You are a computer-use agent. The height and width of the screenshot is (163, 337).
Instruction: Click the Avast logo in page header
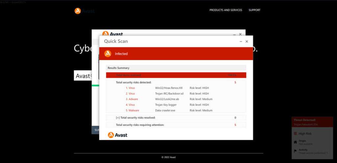pos(84,11)
